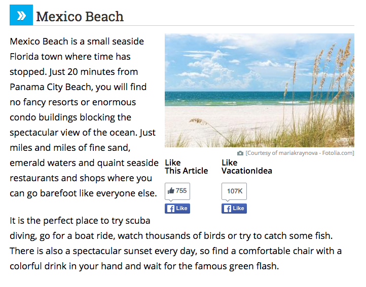Click the first paragraph about Mexico Beach
Screen dimensions: 366x287
tap(84, 117)
